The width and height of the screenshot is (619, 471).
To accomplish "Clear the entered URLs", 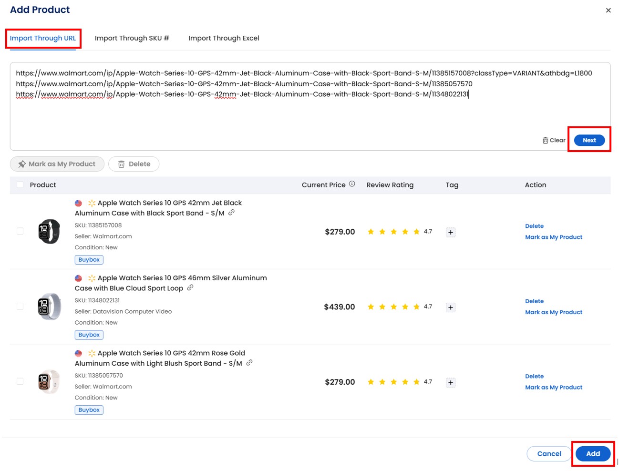I will point(554,140).
